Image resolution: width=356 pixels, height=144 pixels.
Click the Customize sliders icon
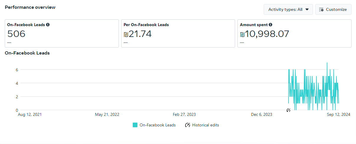(x=321, y=9)
